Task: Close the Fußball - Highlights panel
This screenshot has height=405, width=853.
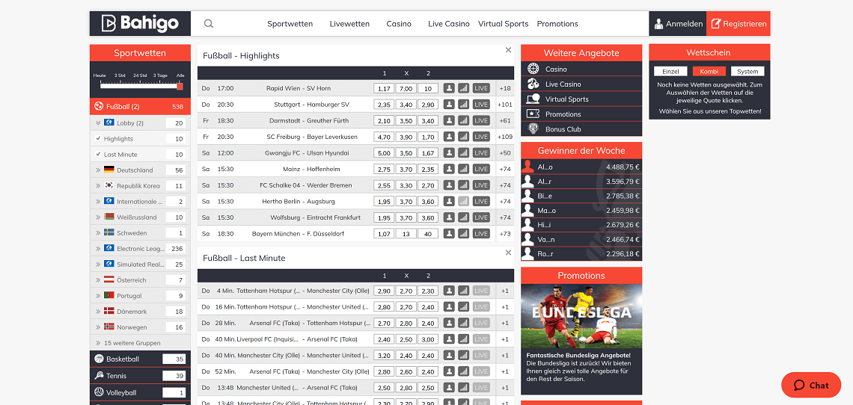Action: click(x=508, y=50)
